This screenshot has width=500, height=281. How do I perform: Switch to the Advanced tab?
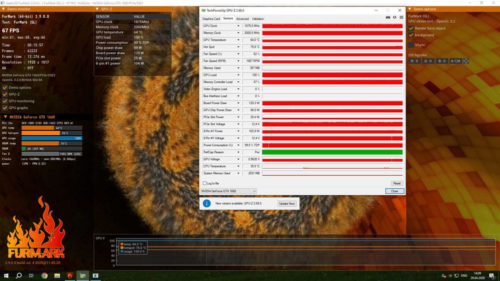[242, 19]
